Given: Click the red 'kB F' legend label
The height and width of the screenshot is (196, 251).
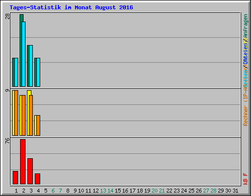Looking at the screenshot, I should coord(246,179).
